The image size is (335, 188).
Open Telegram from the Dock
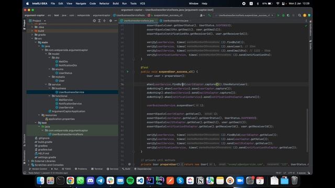tap(100, 181)
